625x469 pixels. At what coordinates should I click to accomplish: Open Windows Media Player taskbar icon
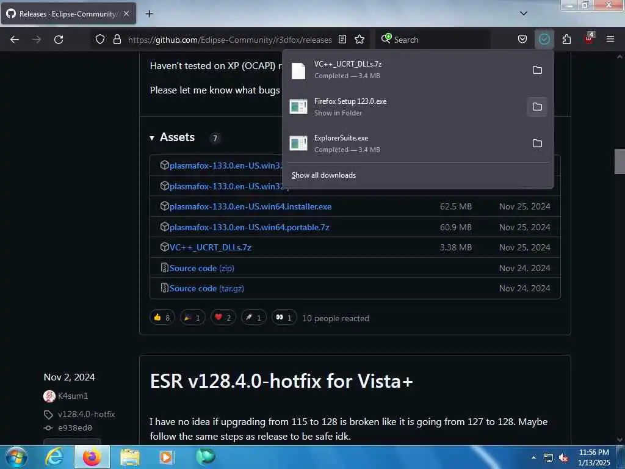pos(167,457)
